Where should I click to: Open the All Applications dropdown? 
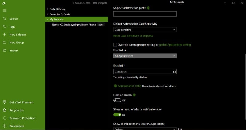[x=145, y=56]
